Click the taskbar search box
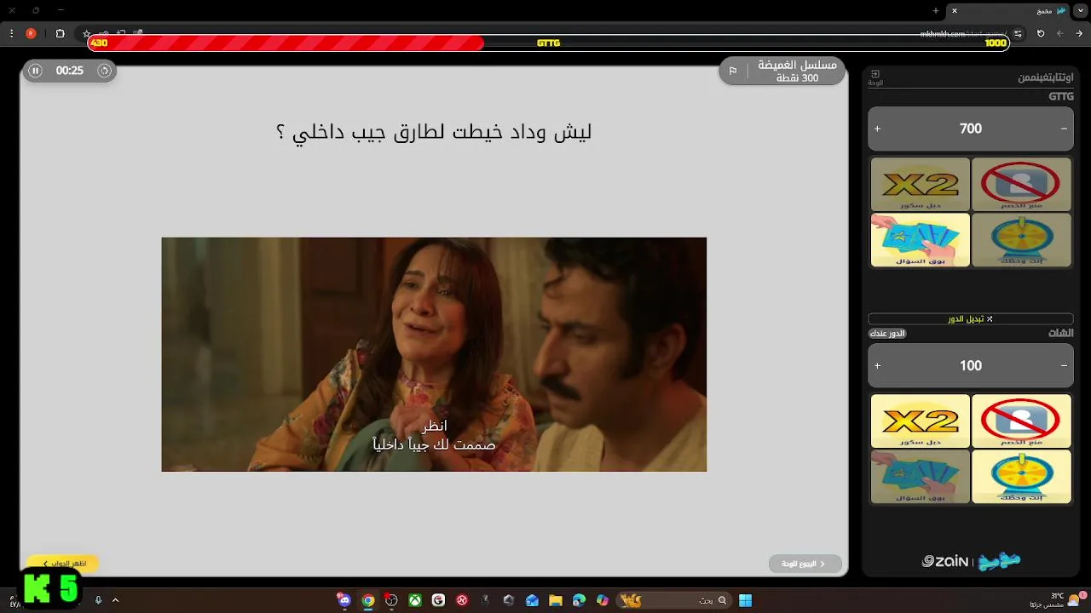1091x613 pixels. [x=674, y=600]
